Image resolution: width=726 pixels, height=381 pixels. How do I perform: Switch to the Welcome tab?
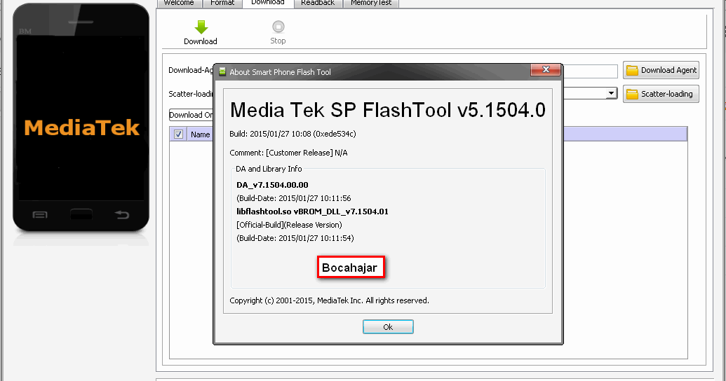pyautogui.click(x=179, y=4)
